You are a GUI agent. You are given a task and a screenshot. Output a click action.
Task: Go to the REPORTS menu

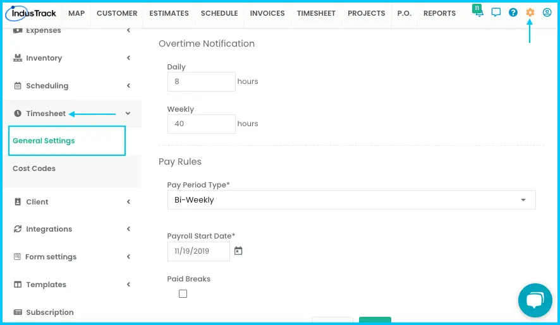tap(440, 13)
